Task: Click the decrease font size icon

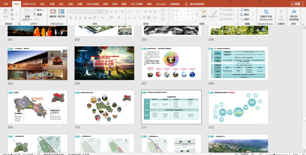Action: click(116, 12)
